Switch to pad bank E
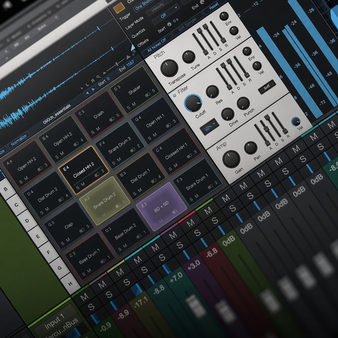Screen dimensions: 338x338 tap(38, 236)
